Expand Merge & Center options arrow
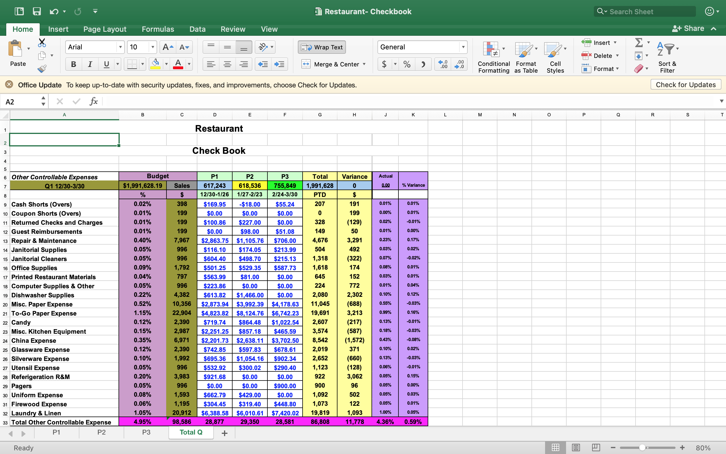This screenshot has height=454, width=726. (364, 64)
